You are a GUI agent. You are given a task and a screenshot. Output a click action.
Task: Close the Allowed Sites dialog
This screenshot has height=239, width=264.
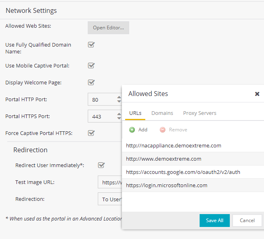click(257, 94)
